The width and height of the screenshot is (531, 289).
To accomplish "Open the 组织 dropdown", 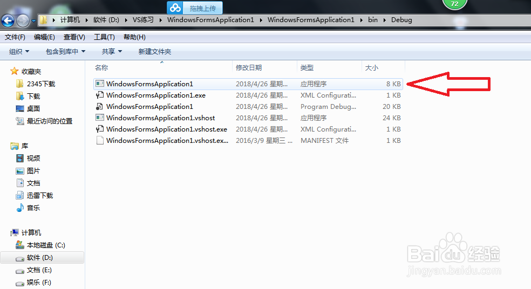I will click(19, 51).
